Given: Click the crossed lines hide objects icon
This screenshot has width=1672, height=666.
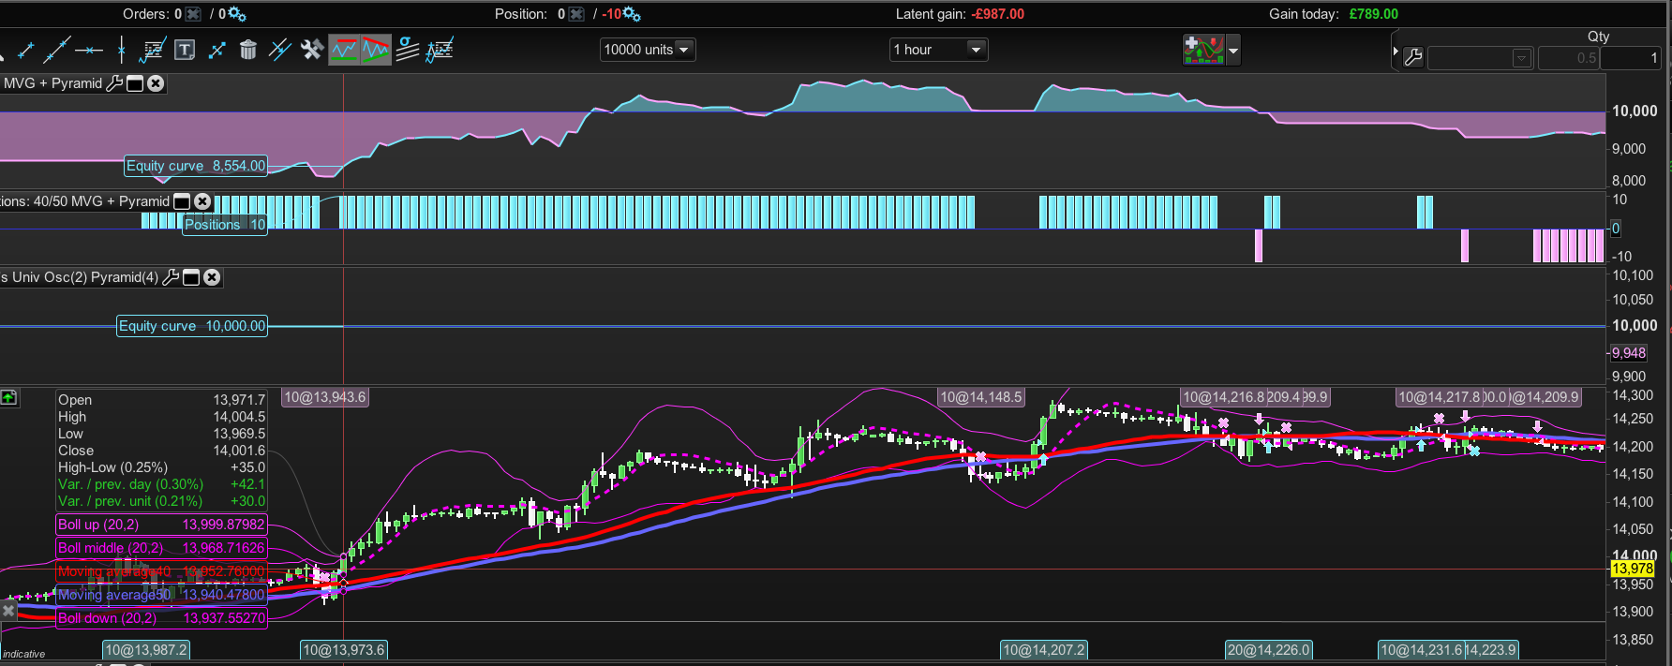Looking at the screenshot, I should [x=280, y=50].
